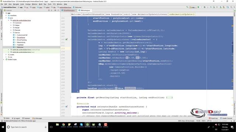Viewport: 236px width, 132px height.
Task: Open the Windows Start menu
Action: 3,127
